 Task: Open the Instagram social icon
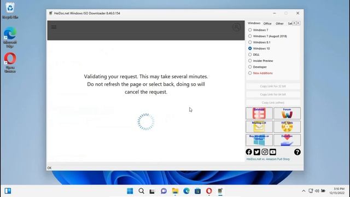(265, 152)
